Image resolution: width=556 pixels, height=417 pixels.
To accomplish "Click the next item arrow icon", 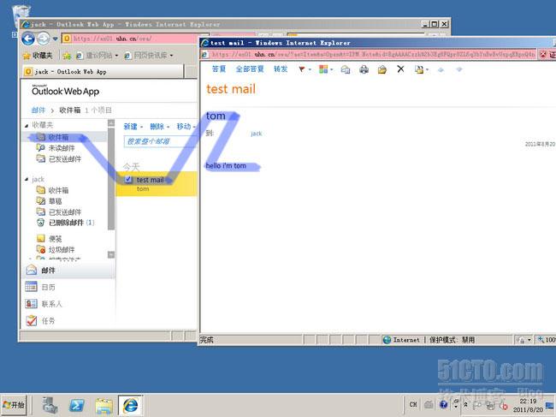I will click(x=459, y=69).
